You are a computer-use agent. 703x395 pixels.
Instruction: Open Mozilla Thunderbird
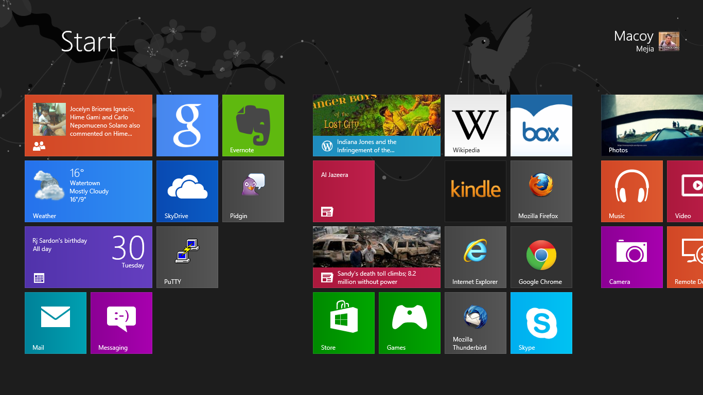coord(475,323)
